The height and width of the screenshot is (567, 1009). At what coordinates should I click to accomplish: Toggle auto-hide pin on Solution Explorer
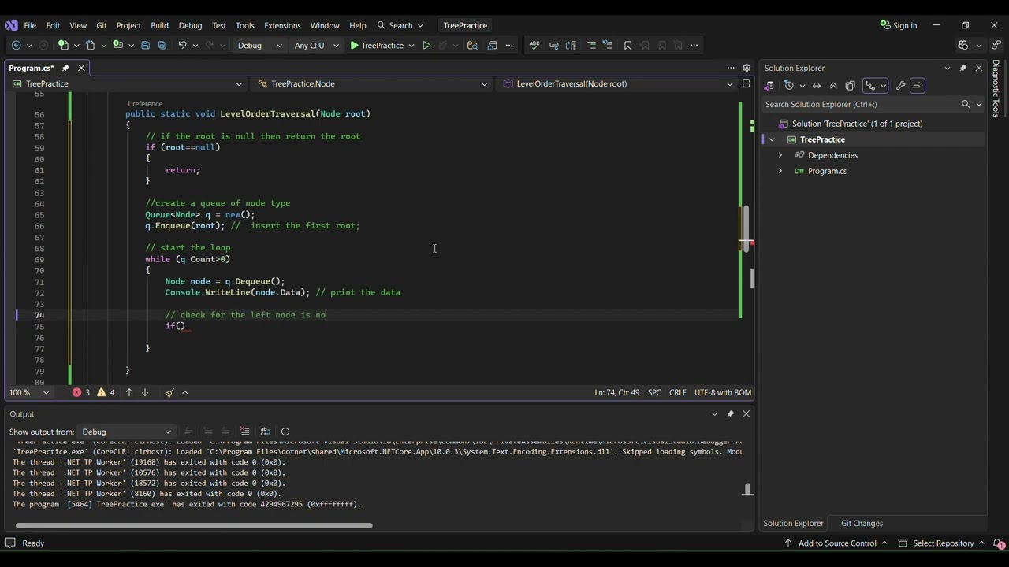pos(962,68)
